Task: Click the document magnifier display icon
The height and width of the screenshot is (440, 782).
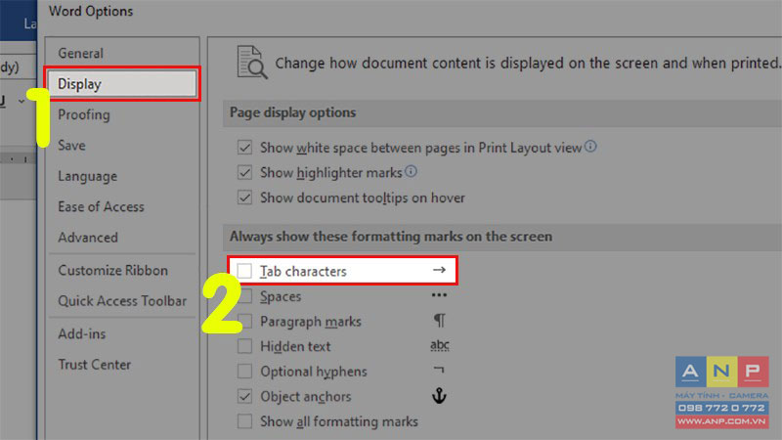Action: (252, 63)
